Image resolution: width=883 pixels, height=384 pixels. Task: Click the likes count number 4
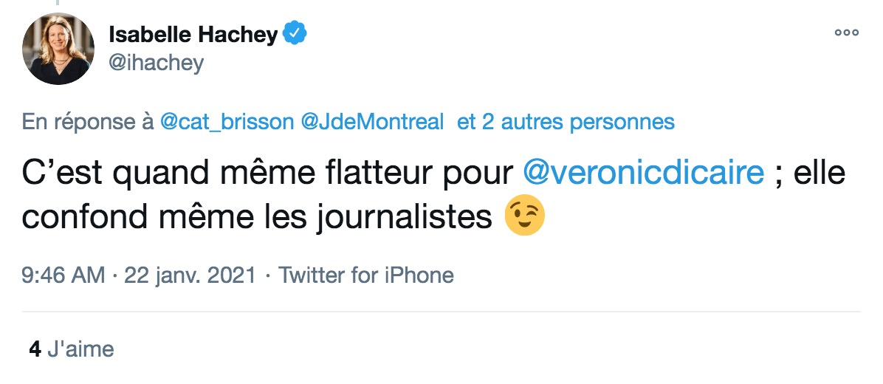[x=35, y=349]
